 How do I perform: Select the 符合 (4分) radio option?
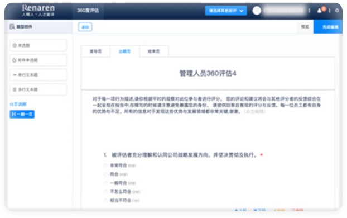click(105, 174)
